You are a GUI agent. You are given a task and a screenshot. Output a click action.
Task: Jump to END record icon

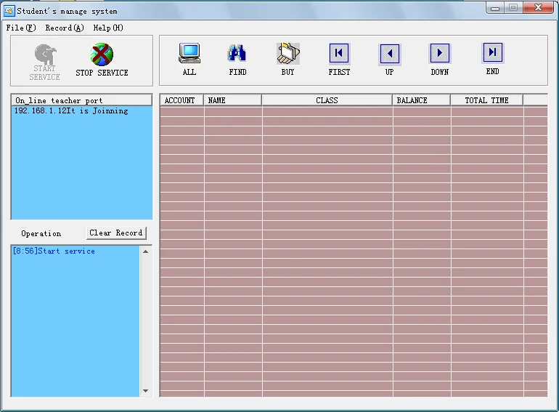point(492,53)
